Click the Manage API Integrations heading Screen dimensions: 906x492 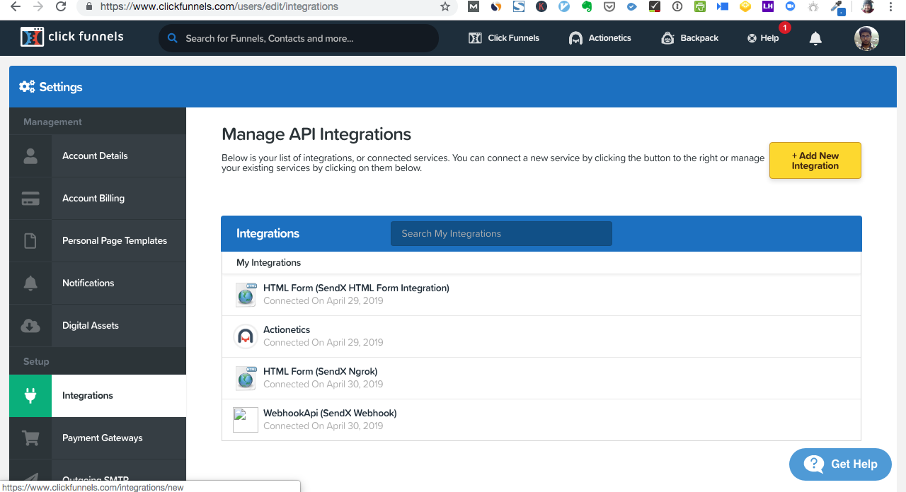click(316, 134)
